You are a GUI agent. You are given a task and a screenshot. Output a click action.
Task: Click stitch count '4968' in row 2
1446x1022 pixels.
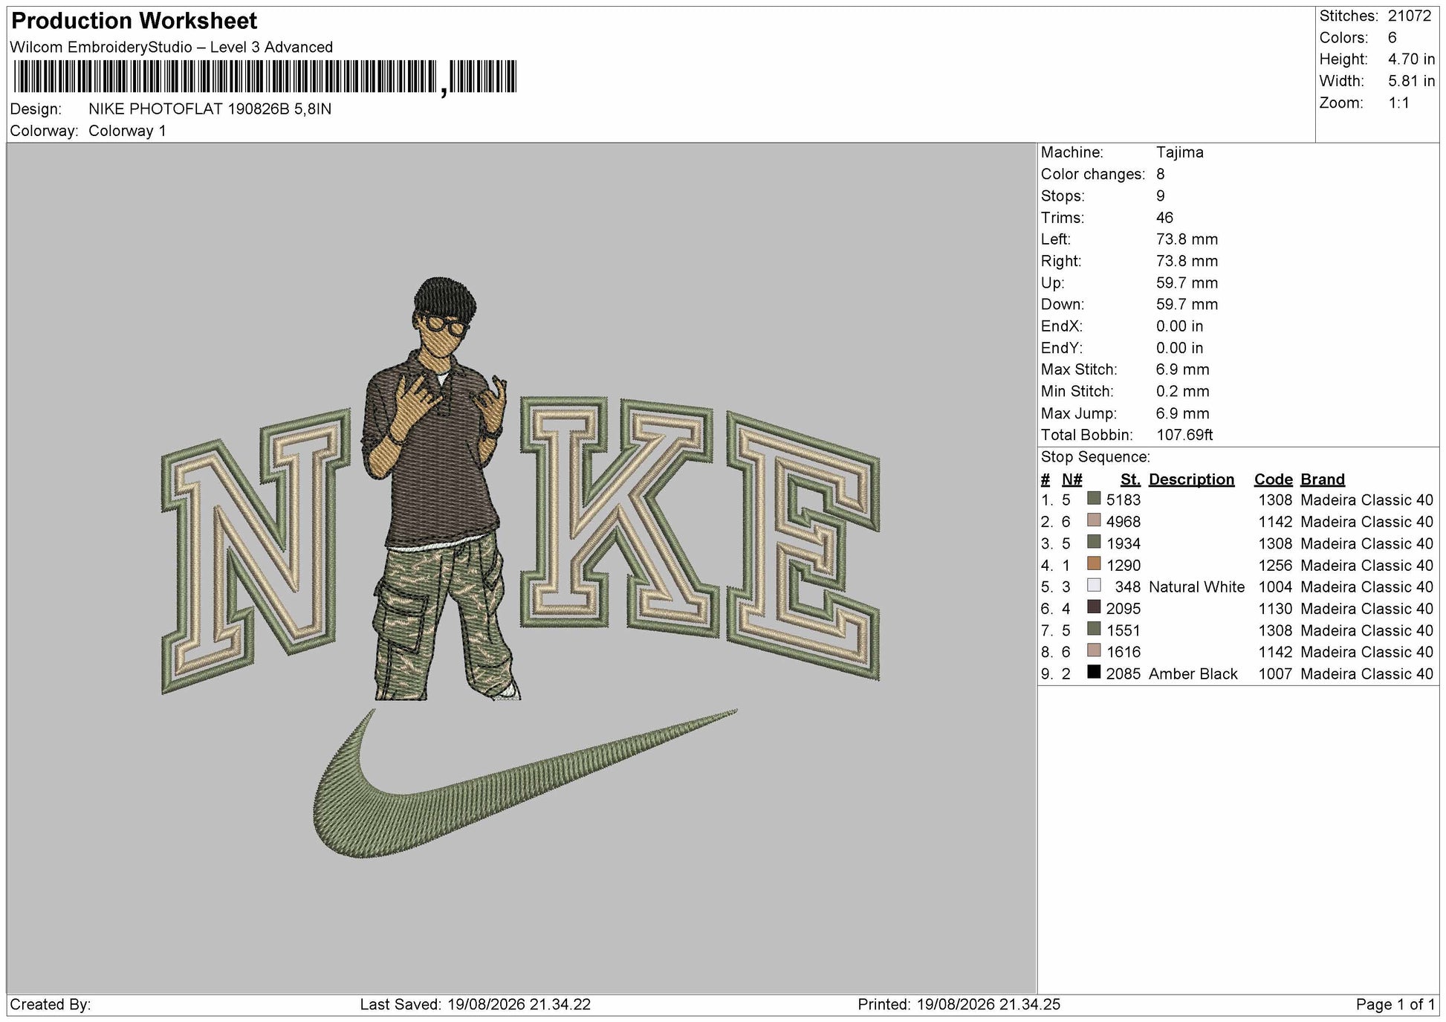pyautogui.click(x=1123, y=522)
